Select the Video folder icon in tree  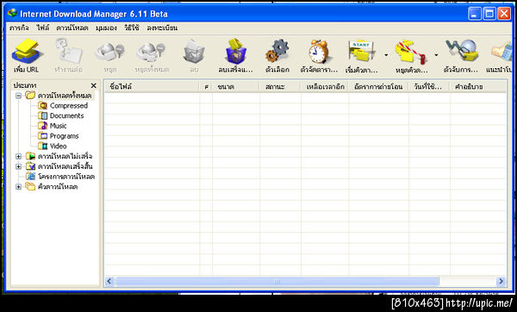pyautogui.click(x=42, y=146)
